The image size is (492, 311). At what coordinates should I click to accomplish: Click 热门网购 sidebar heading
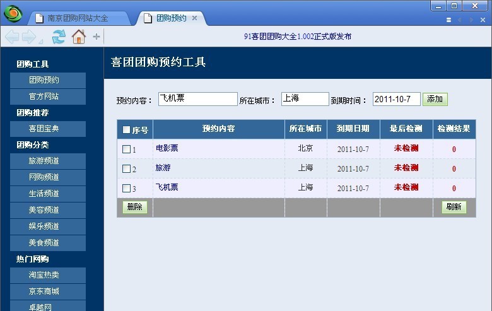click(33, 259)
